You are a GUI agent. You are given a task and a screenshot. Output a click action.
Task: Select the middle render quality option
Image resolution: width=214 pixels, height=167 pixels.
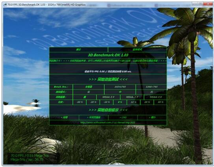(120, 92)
